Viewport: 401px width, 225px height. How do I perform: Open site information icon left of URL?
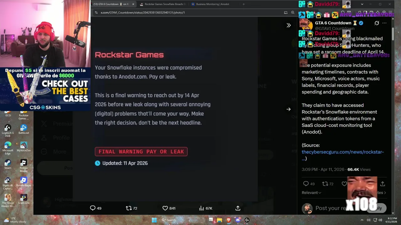[x=96, y=12]
